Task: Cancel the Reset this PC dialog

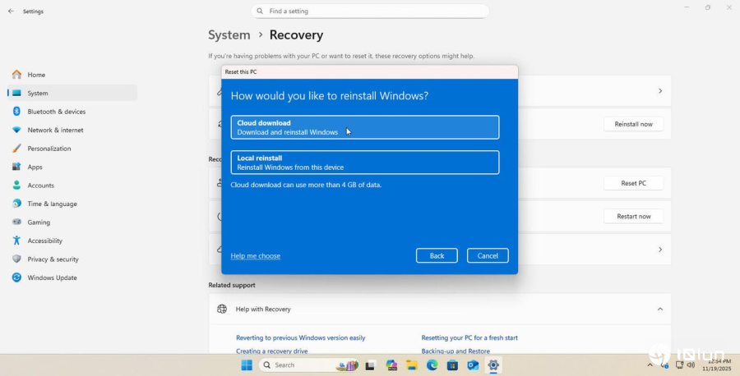Action: 488,255
